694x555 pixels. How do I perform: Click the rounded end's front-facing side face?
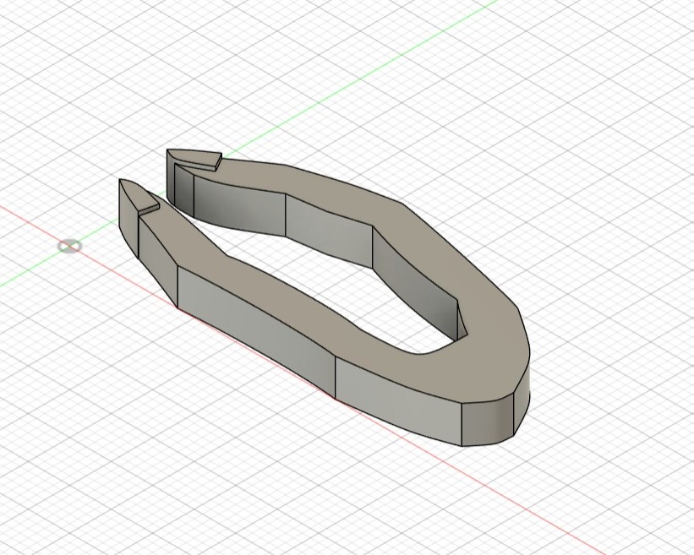[488, 422]
